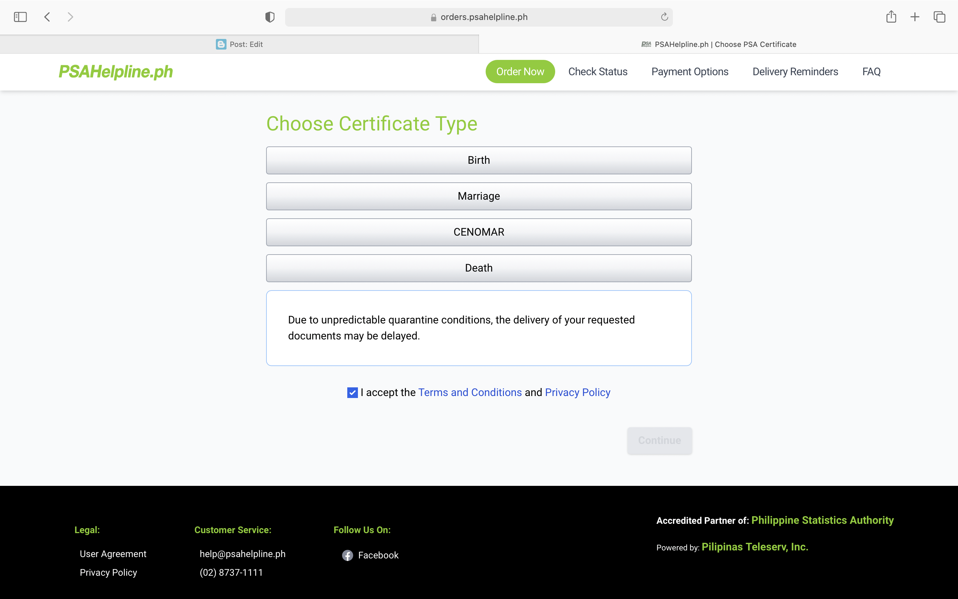The image size is (958, 599).
Task: Open the Check Status menu item
Action: pos(597,72)
